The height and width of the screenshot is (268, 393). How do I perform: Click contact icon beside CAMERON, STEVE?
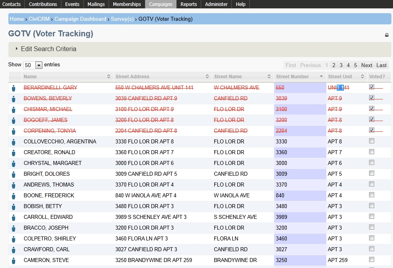(x=14, y=260)
